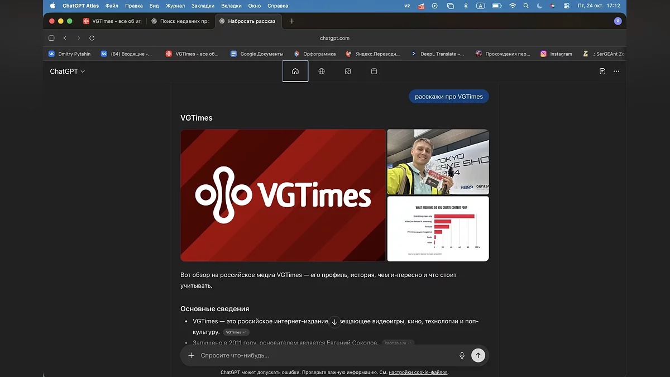Screen dimensions: 670x377
Task: Open the Apple menu
Action: (52, 6)
